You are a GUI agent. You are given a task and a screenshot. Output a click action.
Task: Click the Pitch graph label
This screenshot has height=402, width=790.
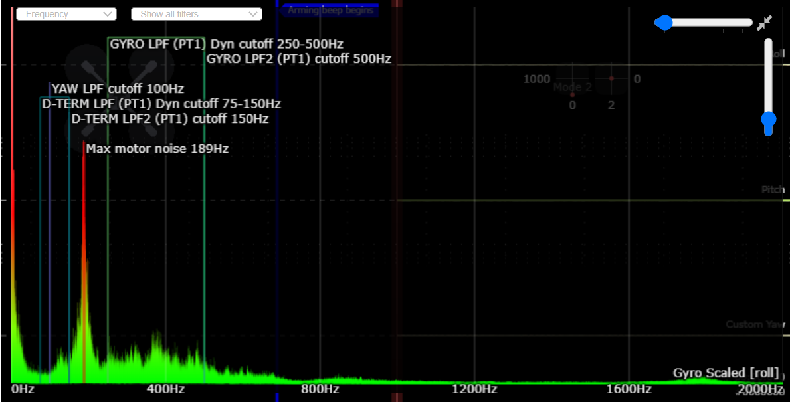coord(772,190)
